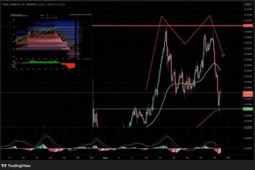This screenshot has width=255, height=170.
Task: Click the TradingView logo icon
Action: tap(4, 166)
